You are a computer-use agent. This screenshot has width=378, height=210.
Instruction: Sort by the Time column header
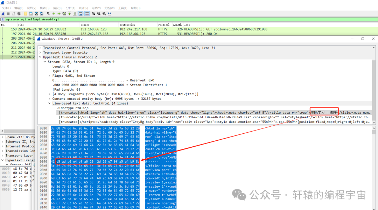pos(21,25)
